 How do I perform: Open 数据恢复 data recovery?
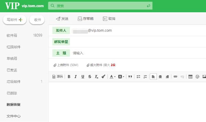click(x=14, y=105)
